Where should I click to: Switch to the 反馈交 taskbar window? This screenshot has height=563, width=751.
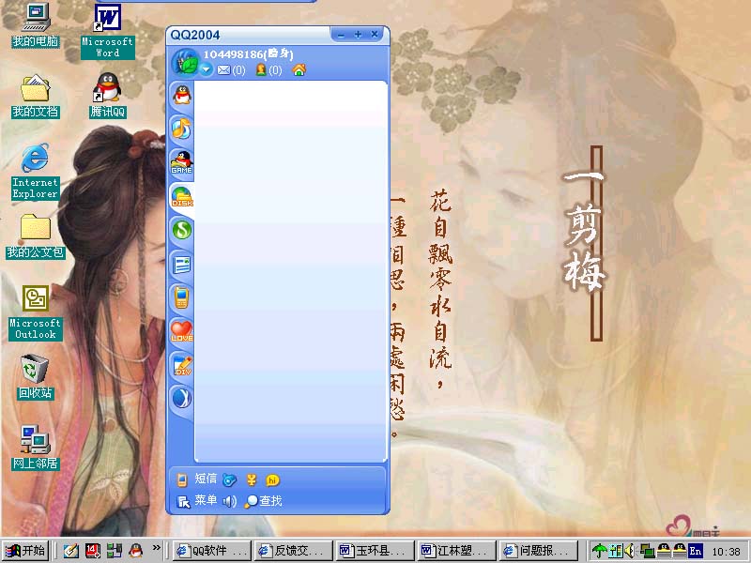tap(293, 551)
